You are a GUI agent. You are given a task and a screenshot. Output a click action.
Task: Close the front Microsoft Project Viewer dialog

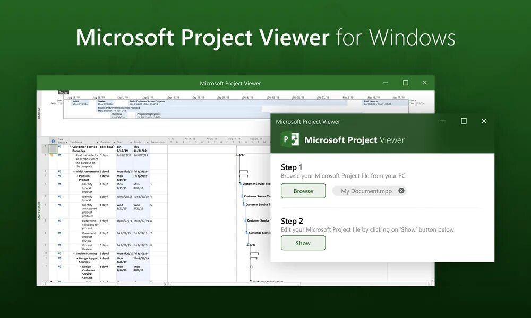point(484,121)
